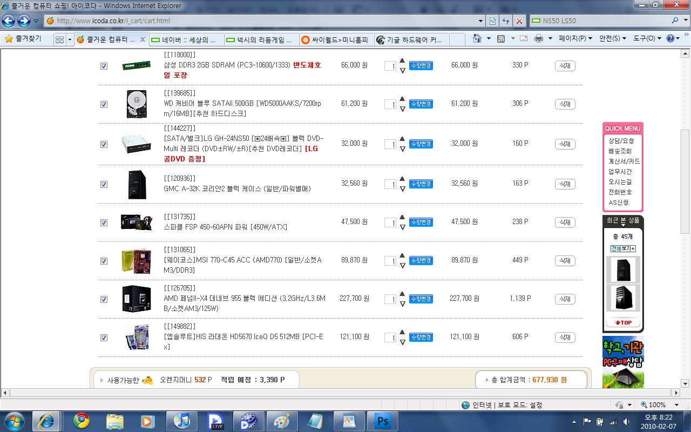Open the recent pages dropdown next to Forward
Viewport: 691px width, 432px height.
[36, 21]
